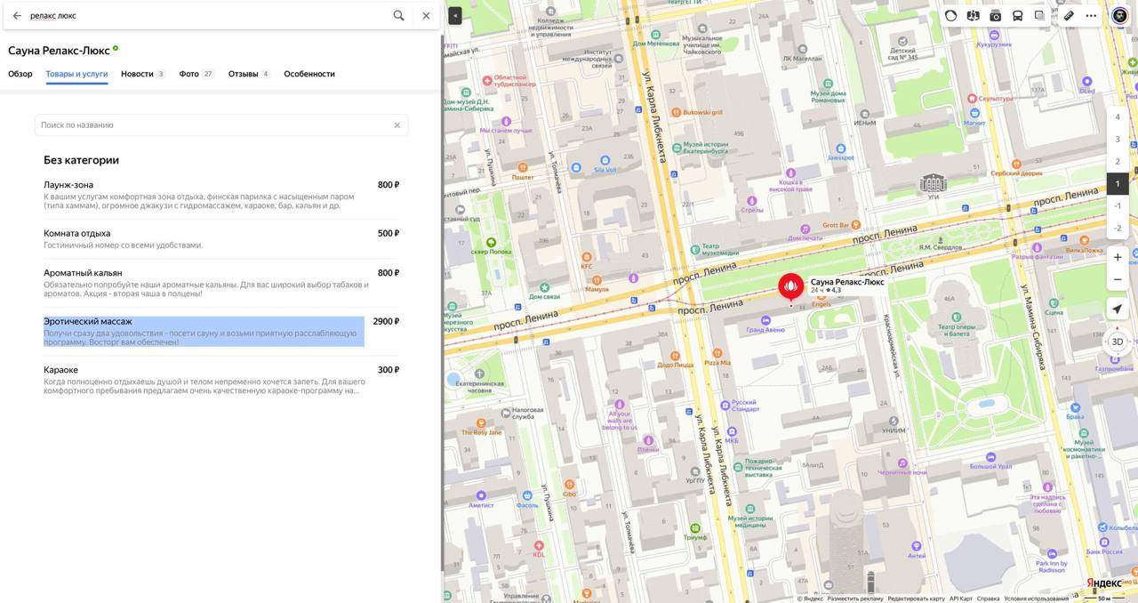Open the photos camera icon on map toolbar
Screen dimensions: 1138x603
click(x=996, y=15)
